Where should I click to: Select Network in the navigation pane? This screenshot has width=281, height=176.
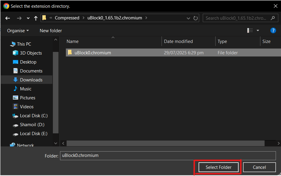point(25,145)
